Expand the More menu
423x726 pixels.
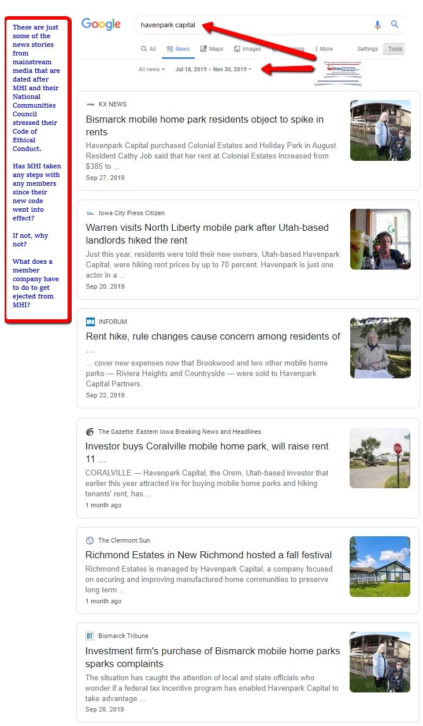[324, 49]
